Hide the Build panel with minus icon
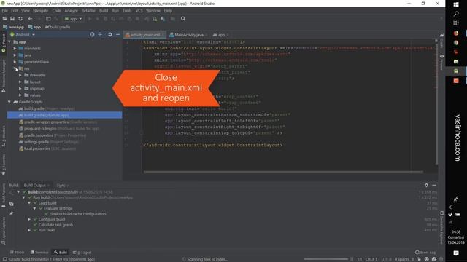Image resolution: width=467 pixels, height=262 pixels. click(x=434, y=185)
